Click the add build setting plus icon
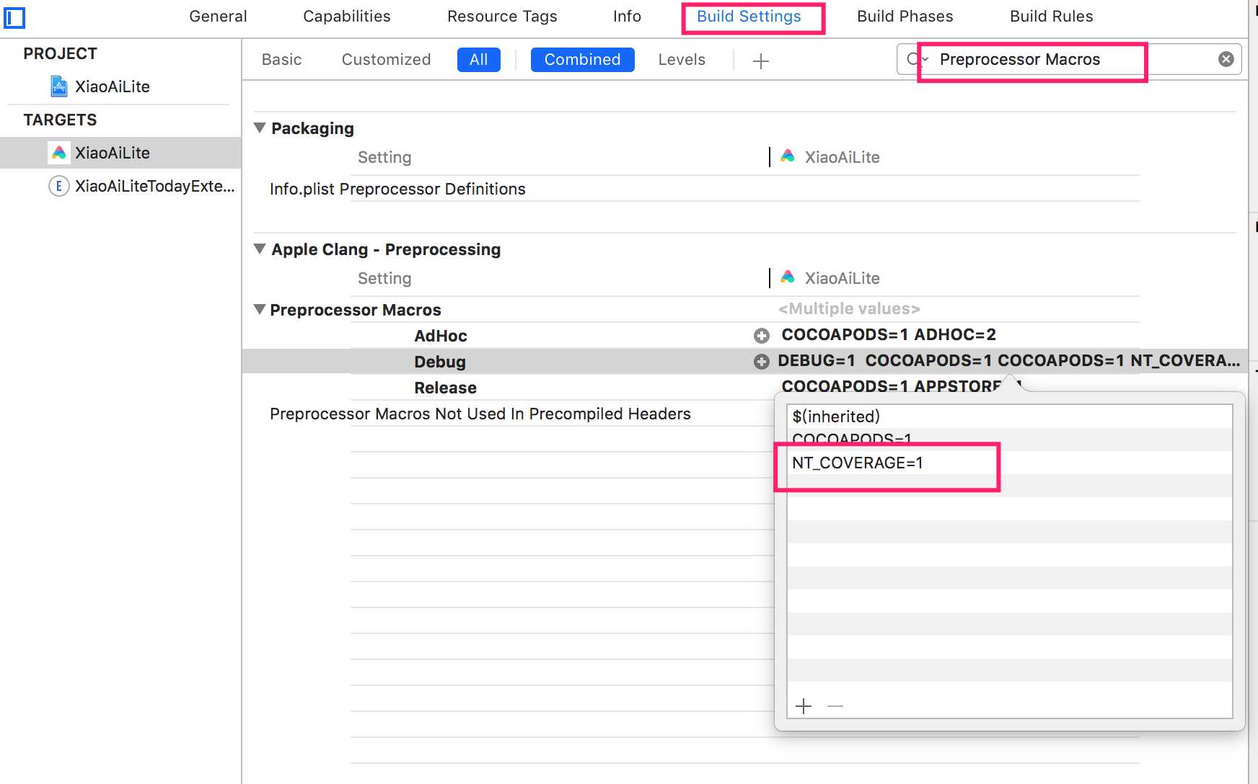The height and width of the screenshot is (784, 1258). point(760,61)
